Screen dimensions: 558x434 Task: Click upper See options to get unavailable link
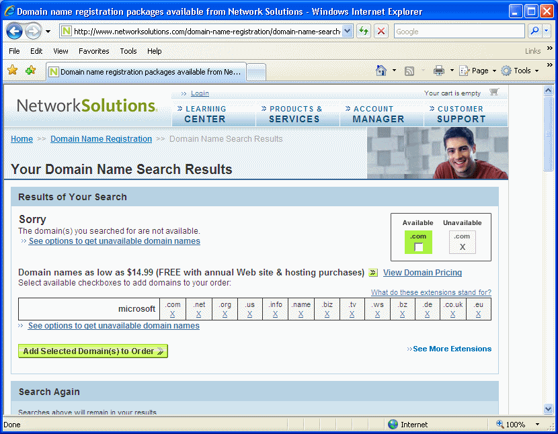(114, 241)
